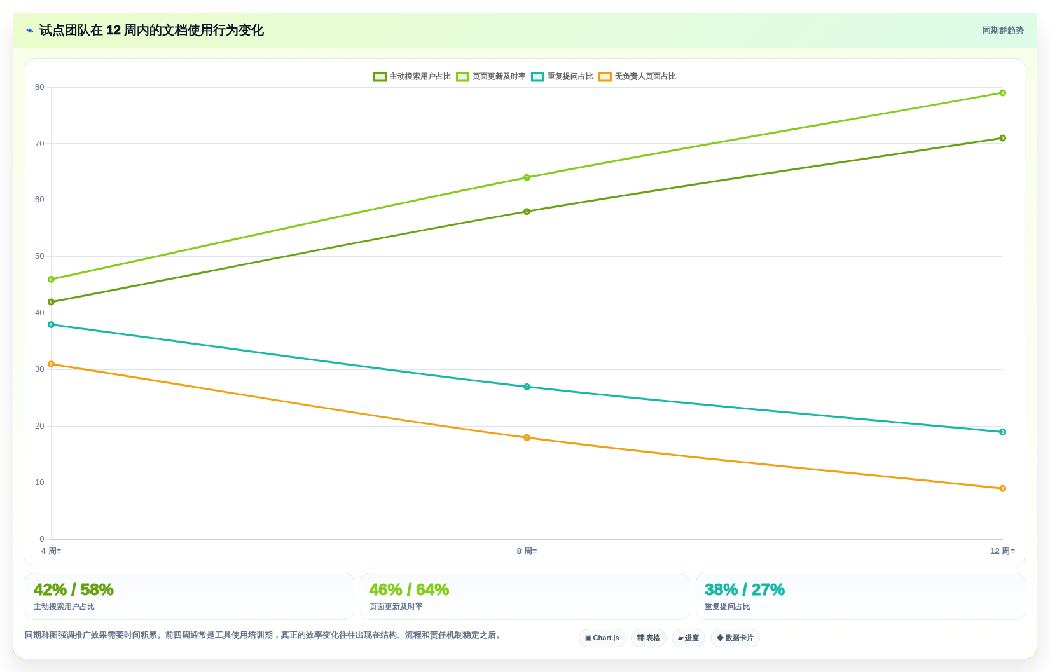Viewport: 1050px width, 672px height.
Task: Click the 10 y-axis tick label
Action: tap(39, 483)
